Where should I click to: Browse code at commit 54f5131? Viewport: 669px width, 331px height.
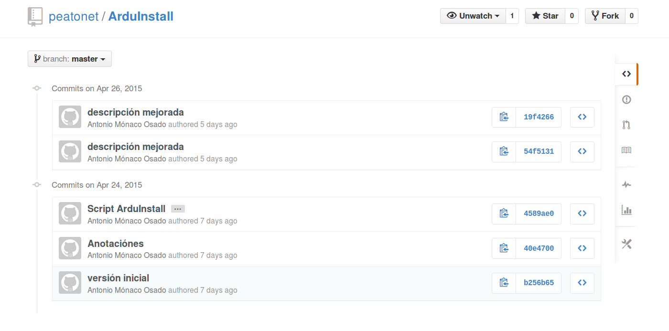[x=582, y=151]
